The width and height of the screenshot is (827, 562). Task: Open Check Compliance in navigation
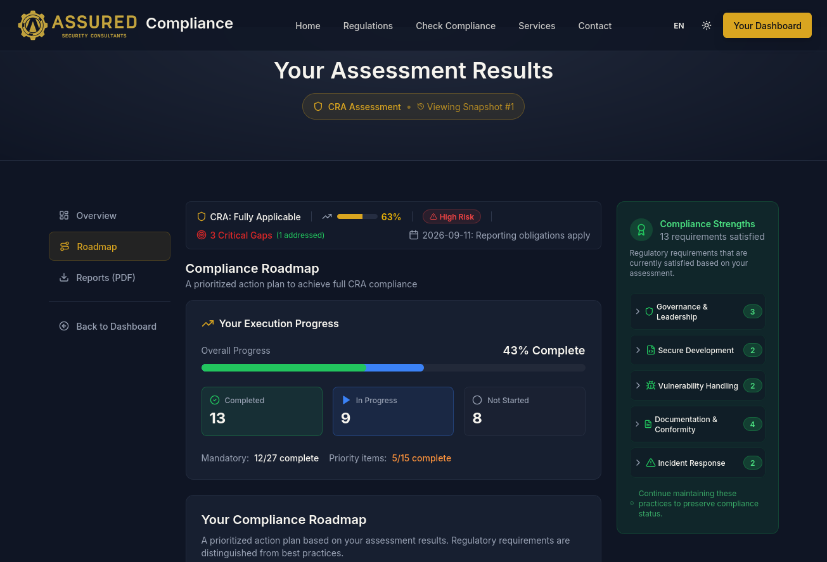click(456, 26)
